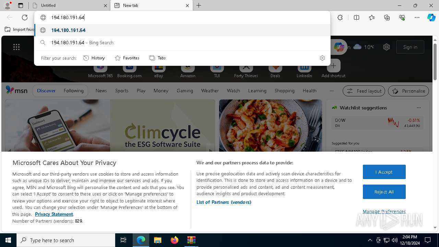Viewport: 439px width, 247px height.
Task: Open the MSN app launcher grid
Action: 16,47
